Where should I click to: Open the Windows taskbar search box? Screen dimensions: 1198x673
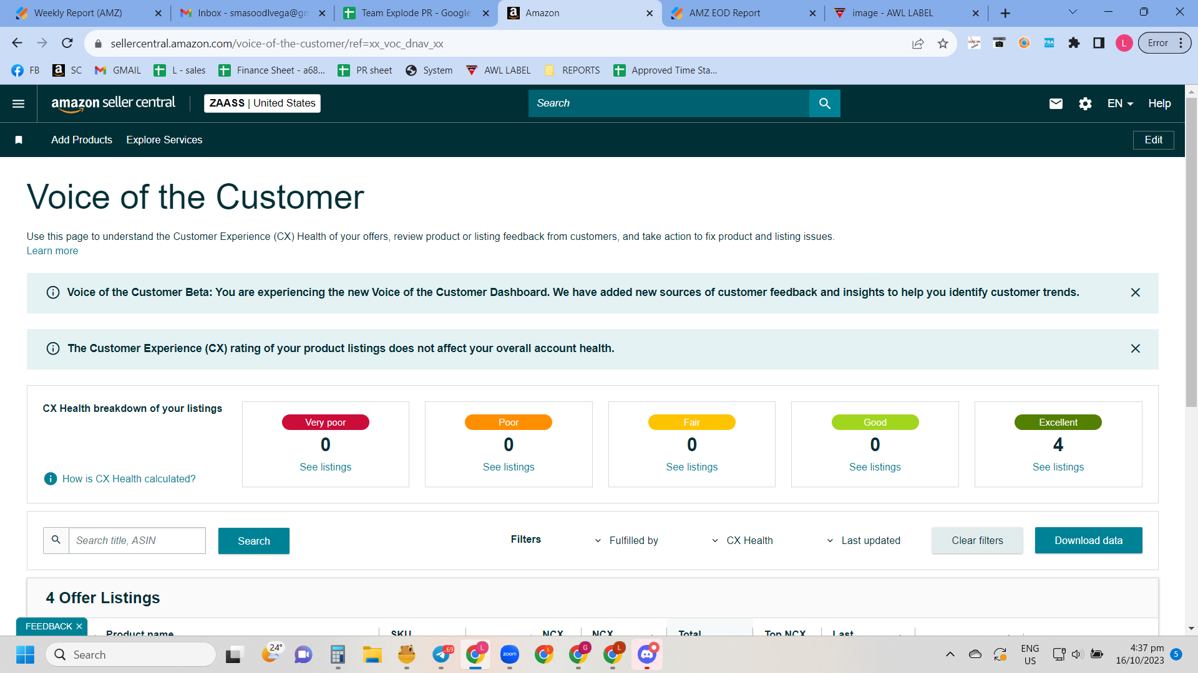pos(131,654)
